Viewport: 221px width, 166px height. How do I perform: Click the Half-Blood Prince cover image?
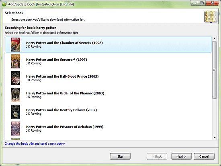pos(16,78)
